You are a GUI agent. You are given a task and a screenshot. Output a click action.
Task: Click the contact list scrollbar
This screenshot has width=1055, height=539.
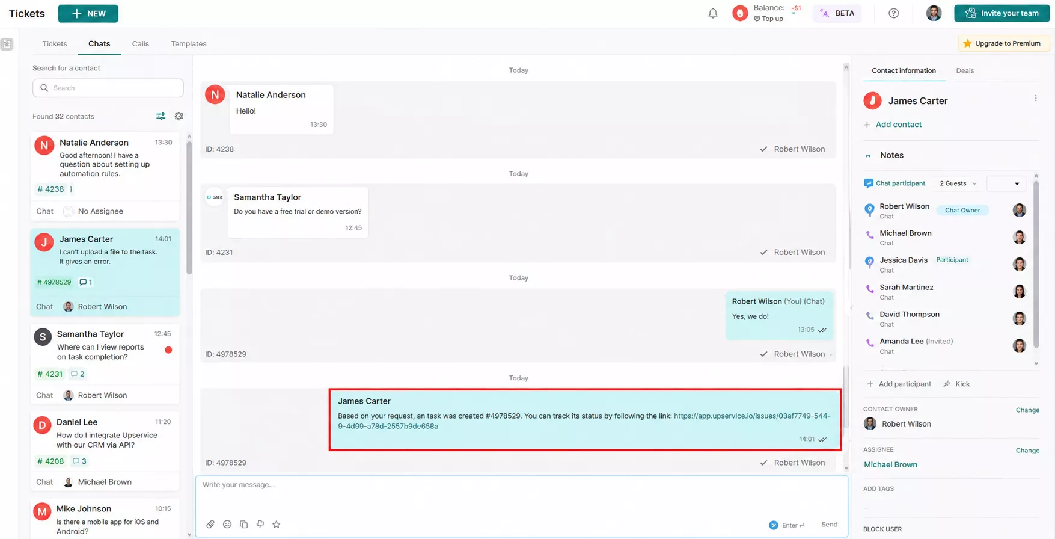coord(189,209)
